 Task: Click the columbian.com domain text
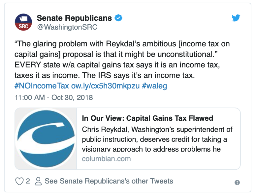pos(106,159)
